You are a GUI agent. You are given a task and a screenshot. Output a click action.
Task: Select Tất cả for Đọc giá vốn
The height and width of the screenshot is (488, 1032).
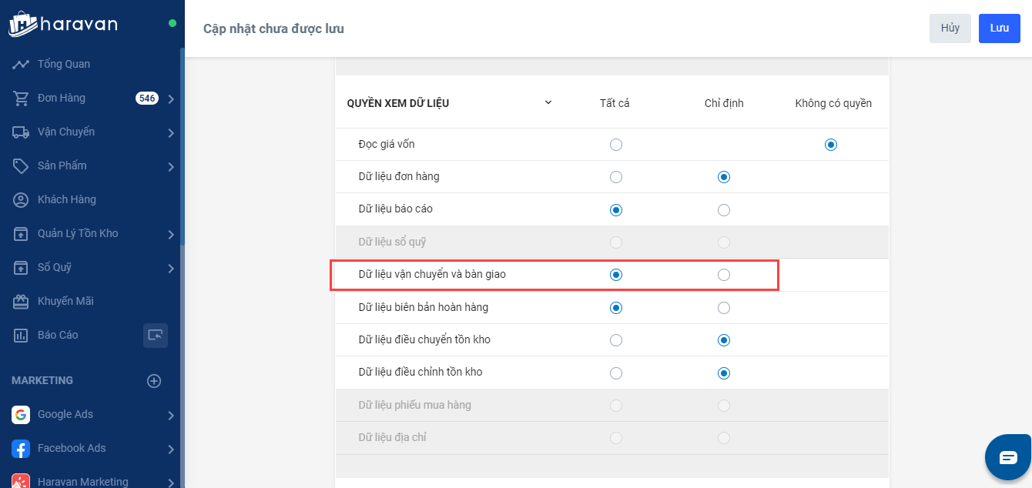point(615,145)
